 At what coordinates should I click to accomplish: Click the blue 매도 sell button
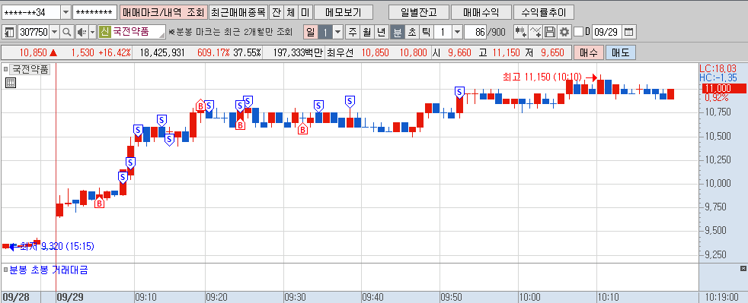tap(621, 52)
